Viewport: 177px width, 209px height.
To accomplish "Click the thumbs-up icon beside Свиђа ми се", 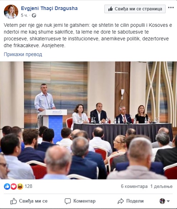I will pos(14,201).
